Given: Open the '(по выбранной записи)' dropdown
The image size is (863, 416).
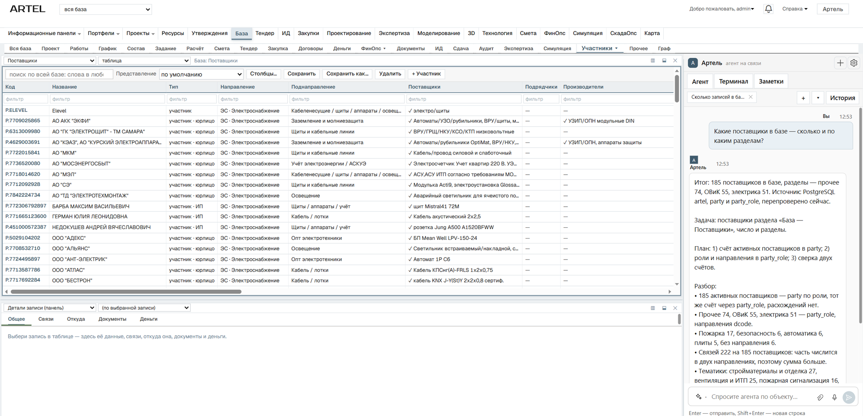Looking at the screenshot, I should click(x=144, y=308).
